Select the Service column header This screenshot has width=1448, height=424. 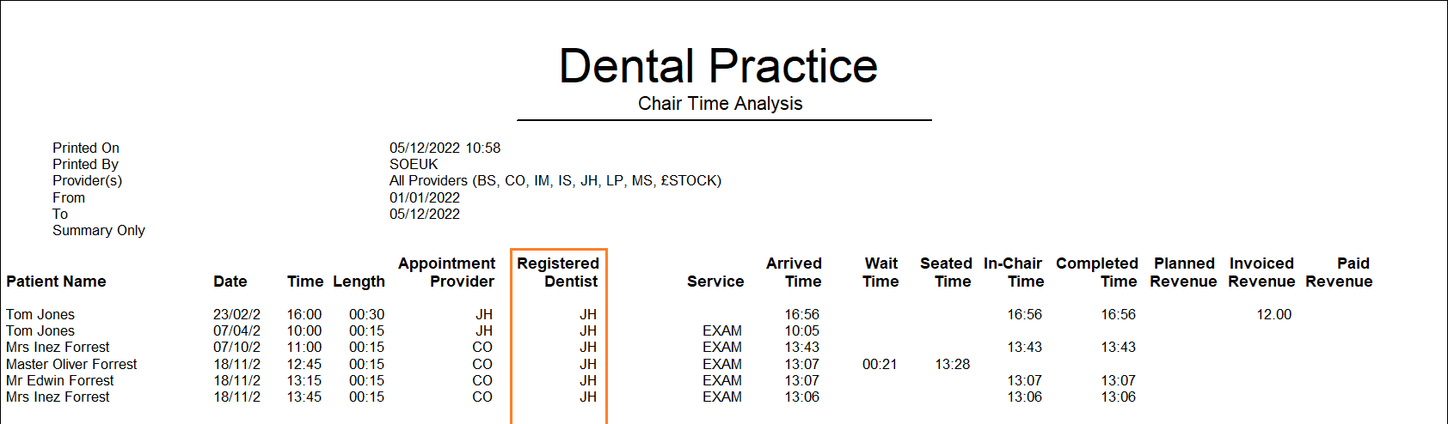coord(715,282)
